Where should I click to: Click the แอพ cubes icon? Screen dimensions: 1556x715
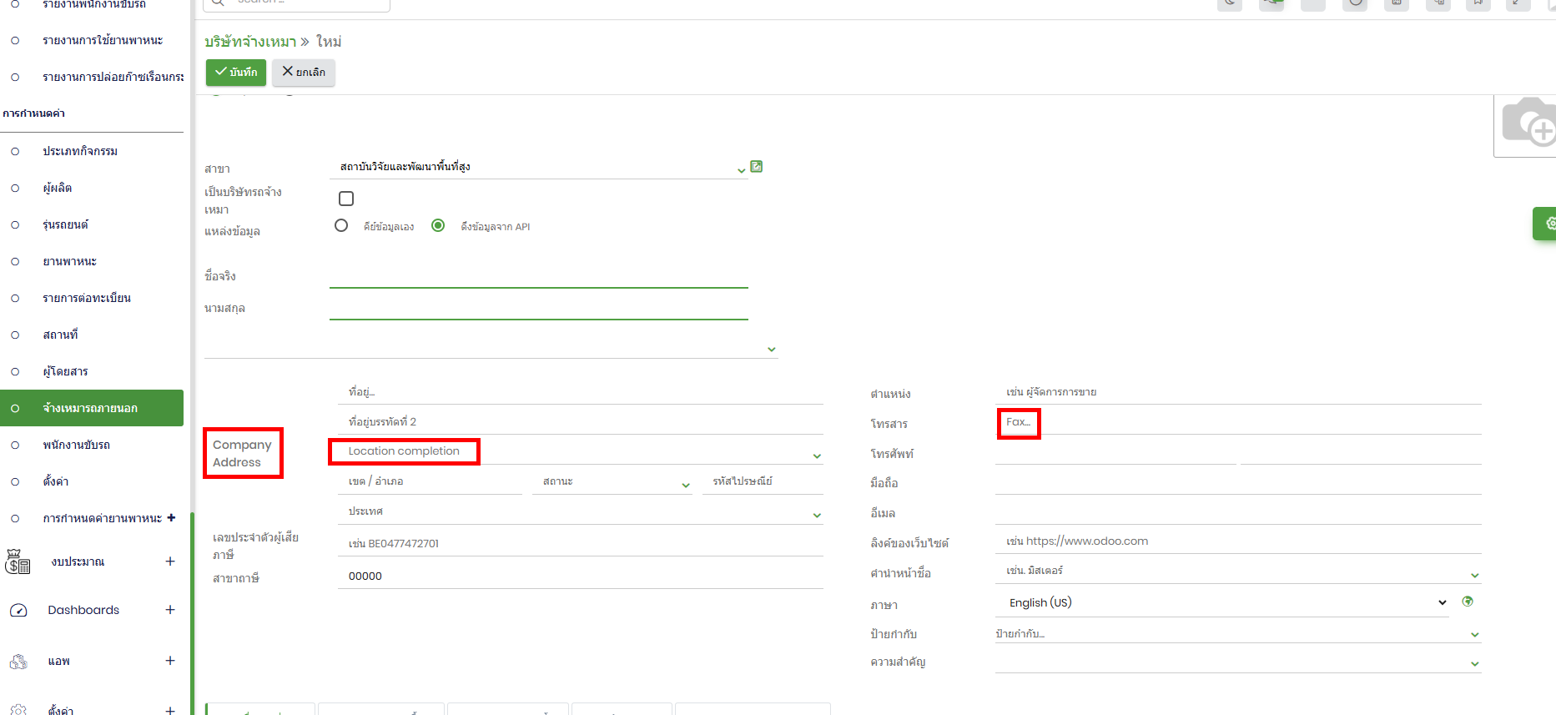[18, 662]
